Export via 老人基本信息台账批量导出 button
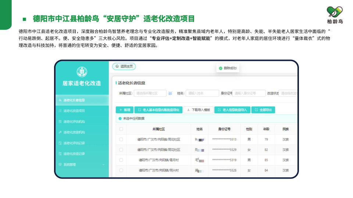353x198 pixels. click(158, 110)
